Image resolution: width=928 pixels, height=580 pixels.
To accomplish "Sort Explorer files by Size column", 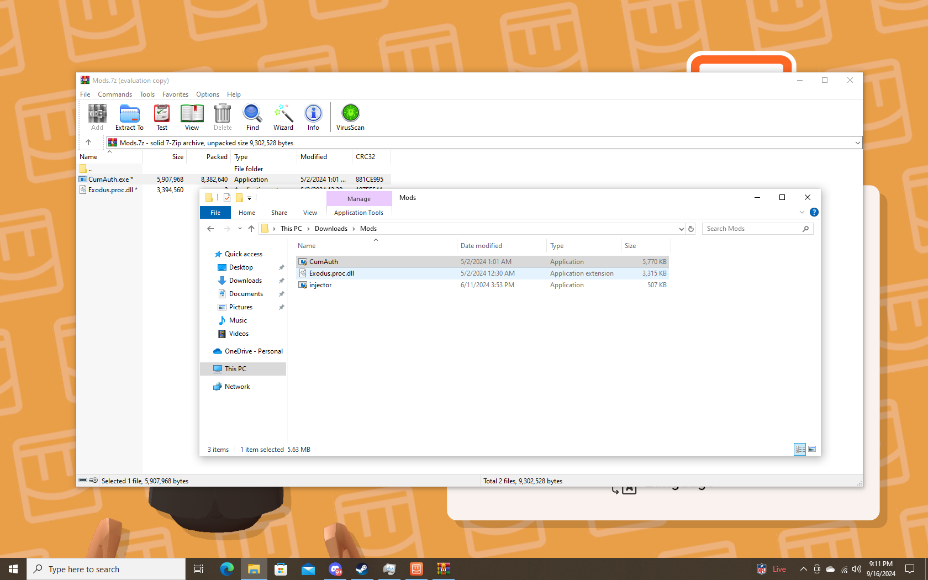I will 646,246.
